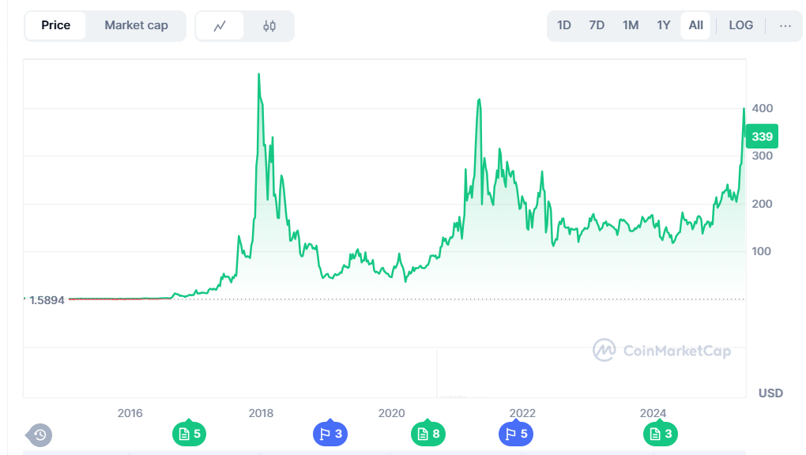Open green news marker with 8
Image resolution: width=806 pixels, height=455 pixels.
coord(428,433)
